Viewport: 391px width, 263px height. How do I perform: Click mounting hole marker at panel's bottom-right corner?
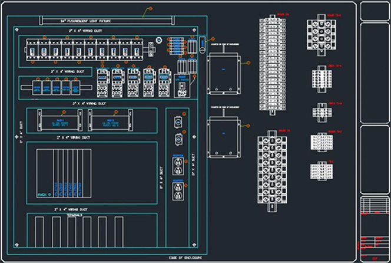[x=194, y=245]
